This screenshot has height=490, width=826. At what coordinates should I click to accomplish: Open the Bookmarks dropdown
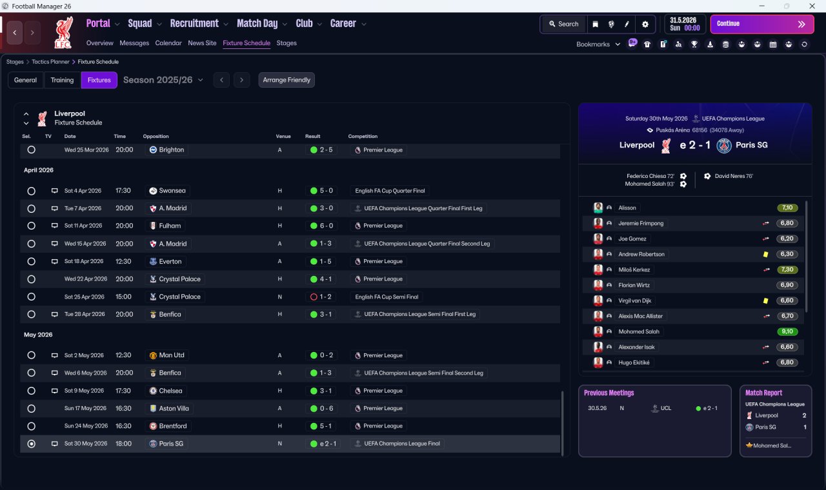(x=598, y=44)
